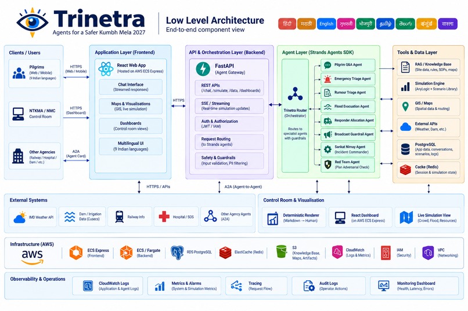
Task: Click 'Agent Layer (Strands Agents SDK)' heading
Action: tap(318, 52)
